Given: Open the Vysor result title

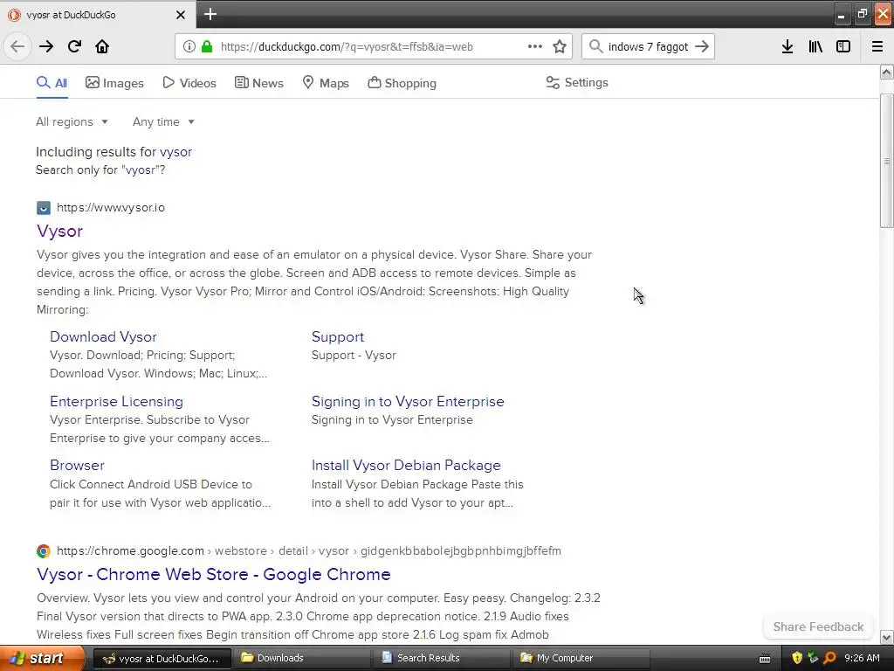Looking at the screenshot, I should pyautogui.click(x=60, y=231).
